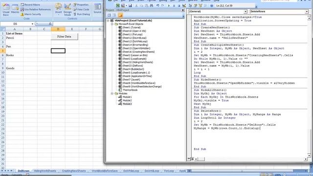Open Object Browser icon in VBA toolbar
Image resolution: width=313 pixels, height=176 pixels.
pos(200,5)
